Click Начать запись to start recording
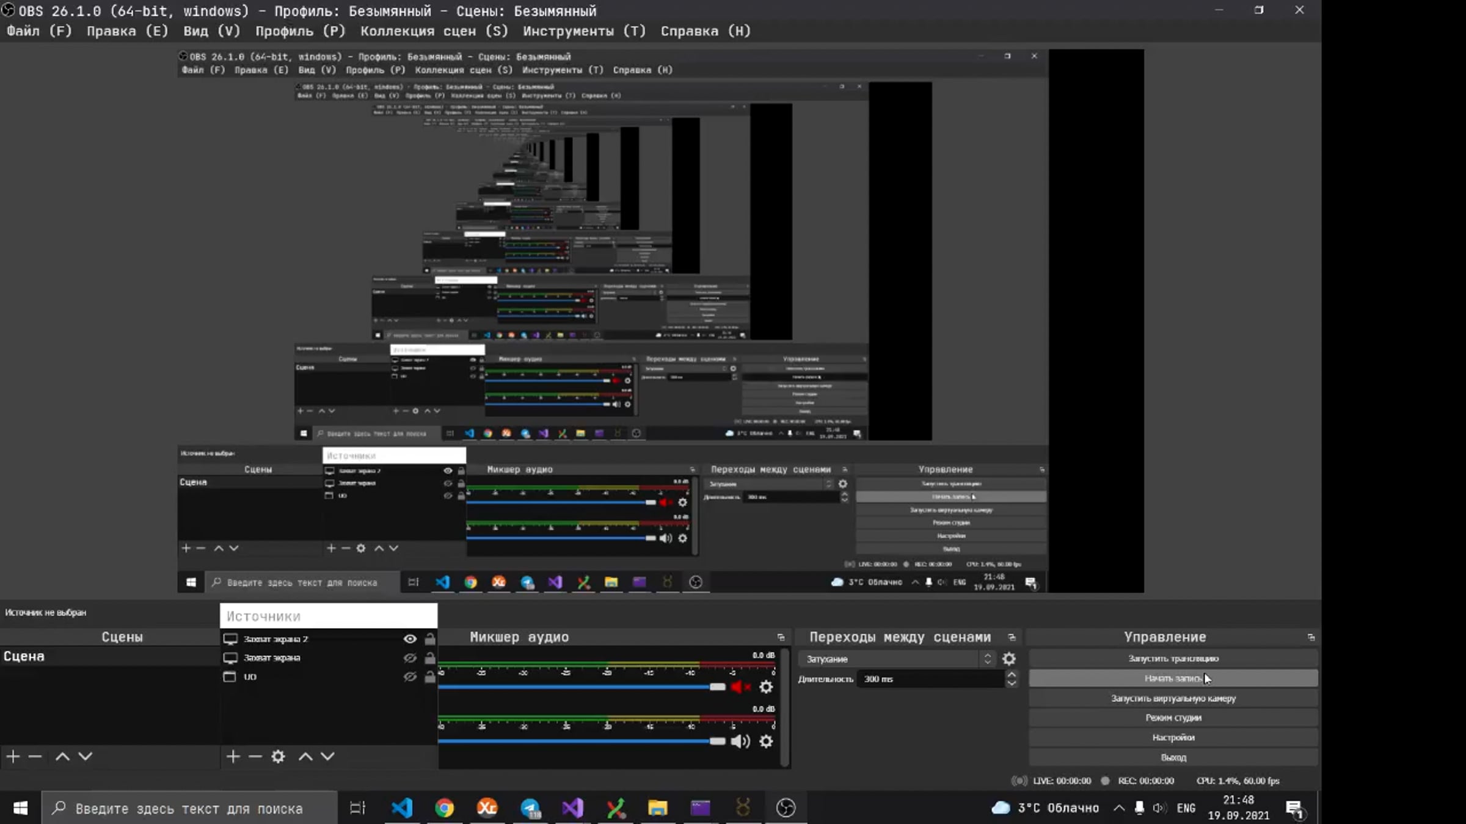Image resolution: width=1466 pixels, height=824 pixels. tap(1173, 679)
